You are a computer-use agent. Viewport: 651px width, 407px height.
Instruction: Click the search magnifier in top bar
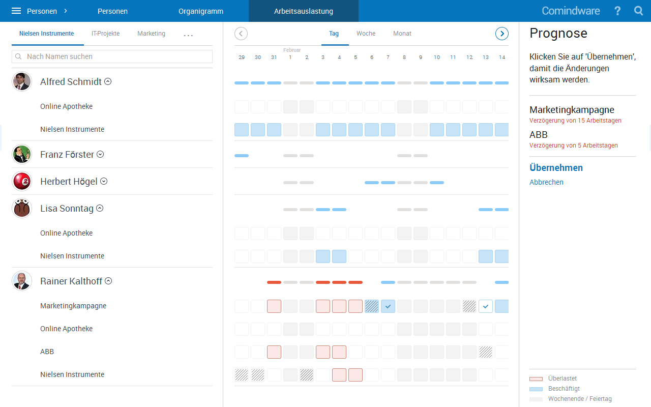coord(639,11)
